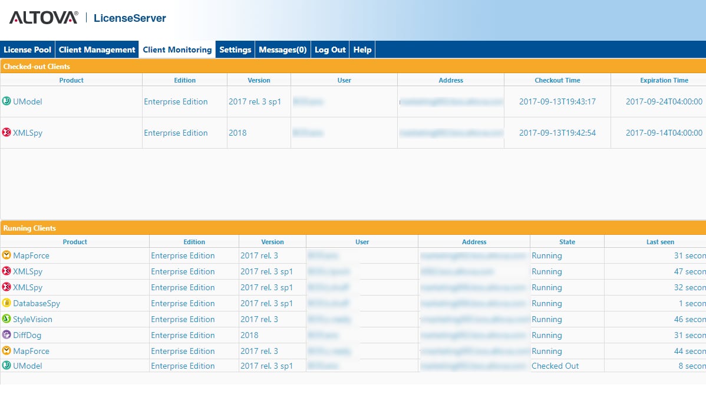
Task: Click the MapForce icon in the 44 seconds row
Action: (x=6, y=350)
